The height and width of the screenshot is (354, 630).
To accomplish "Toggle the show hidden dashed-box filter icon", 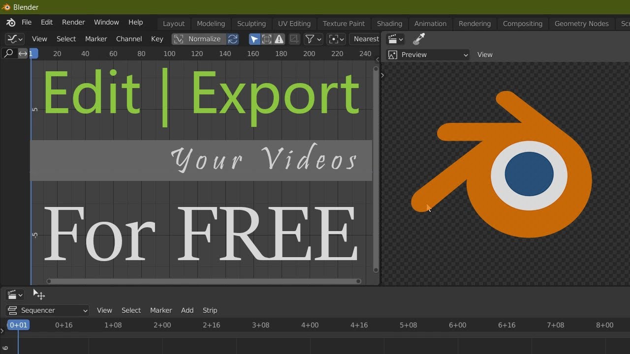I will (x=267, y=39).
